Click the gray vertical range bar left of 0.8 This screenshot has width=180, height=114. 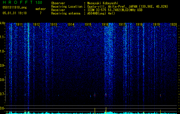(5, 89)
